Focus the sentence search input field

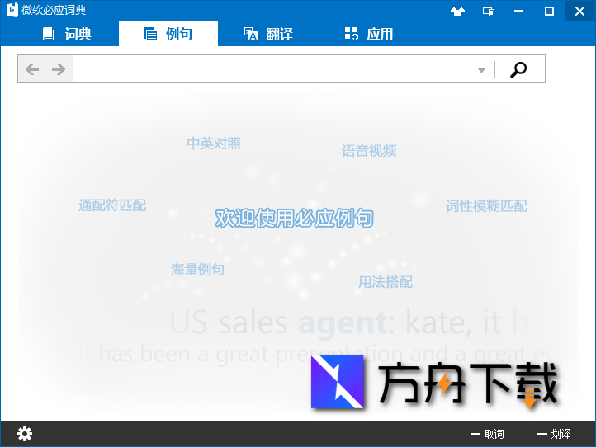[x=273, y=69]
